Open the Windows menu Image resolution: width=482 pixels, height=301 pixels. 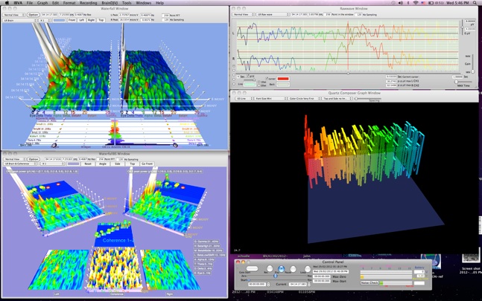[x=144, y=3]
